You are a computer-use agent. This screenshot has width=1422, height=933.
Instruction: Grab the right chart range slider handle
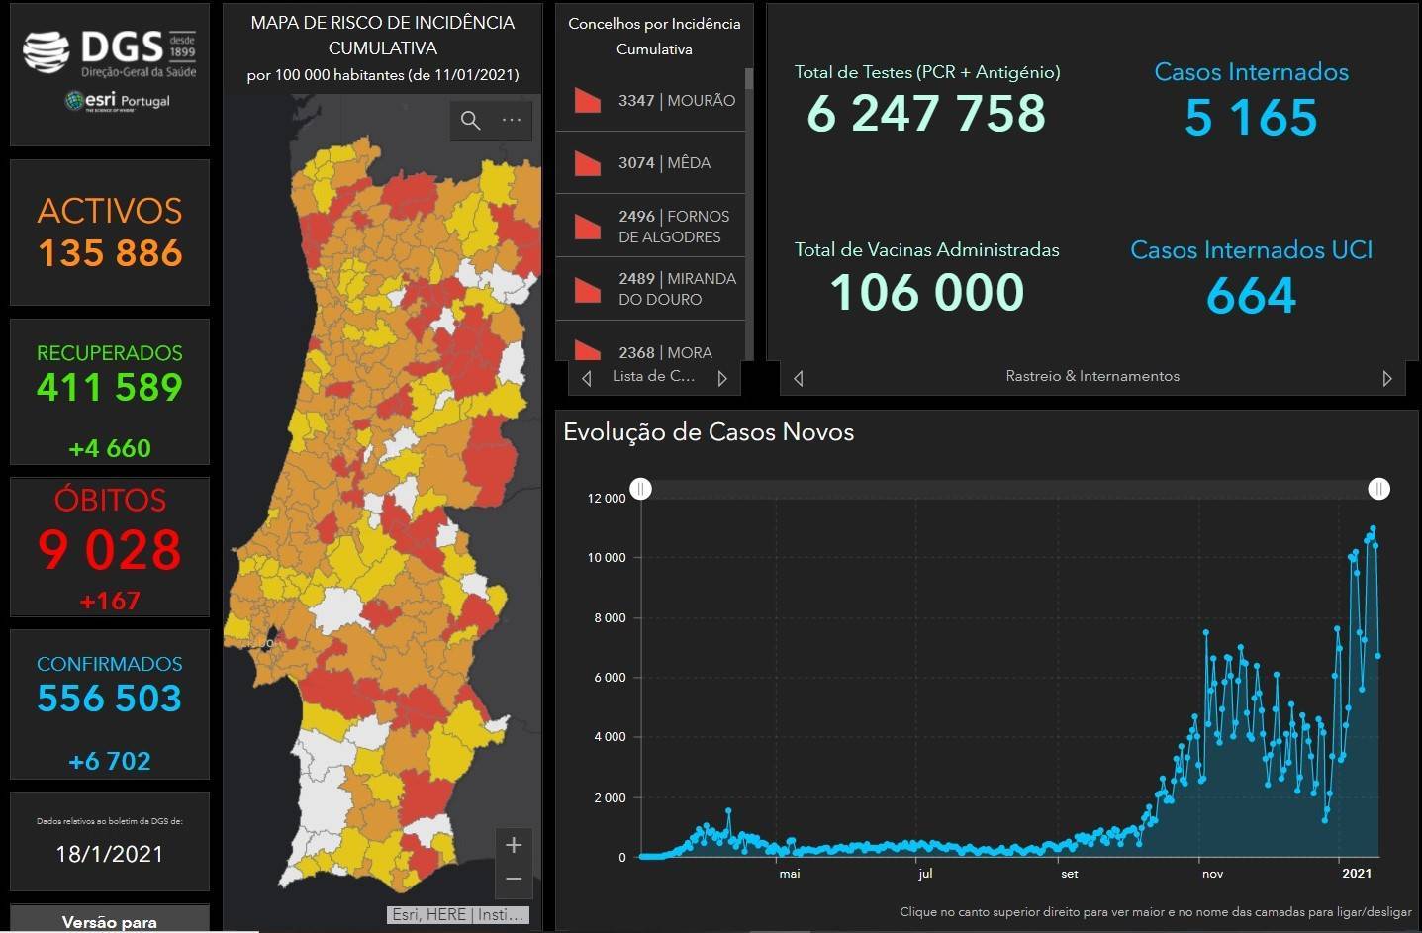[x=1378, y=489]
